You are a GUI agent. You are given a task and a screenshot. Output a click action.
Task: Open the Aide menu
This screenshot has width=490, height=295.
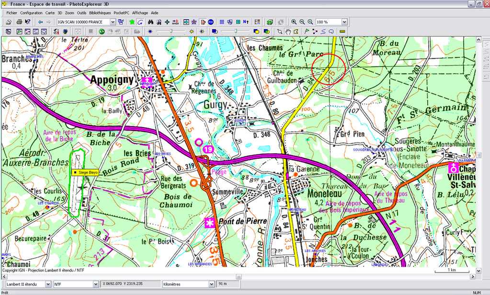pyautogui.click(x=154, y=13)
